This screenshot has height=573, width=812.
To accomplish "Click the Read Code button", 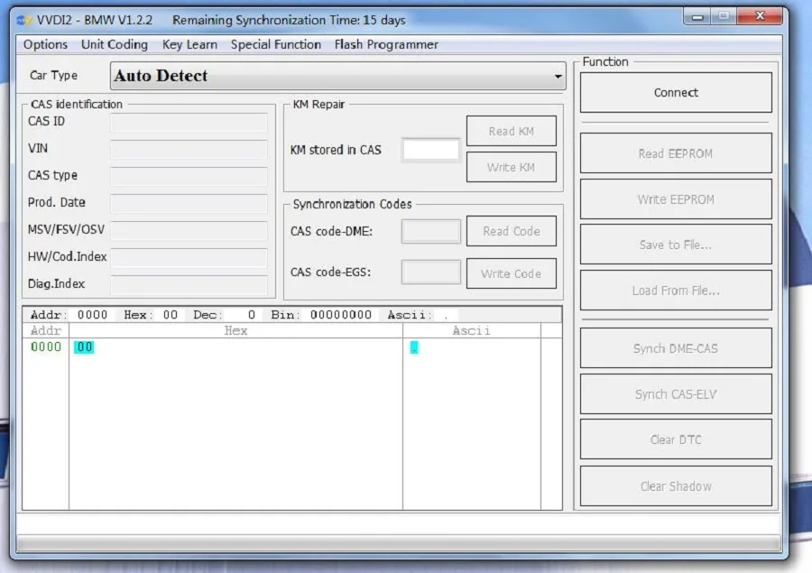I will pyautogui.click(x=512, y=231).
